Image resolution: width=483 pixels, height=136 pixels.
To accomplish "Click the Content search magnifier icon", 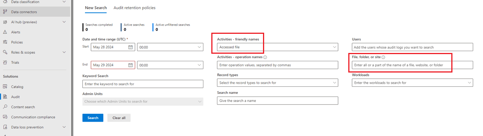I will pos(5,107).
